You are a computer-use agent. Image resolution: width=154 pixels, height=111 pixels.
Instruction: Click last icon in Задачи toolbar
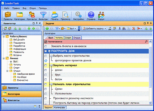coord(150,28)
